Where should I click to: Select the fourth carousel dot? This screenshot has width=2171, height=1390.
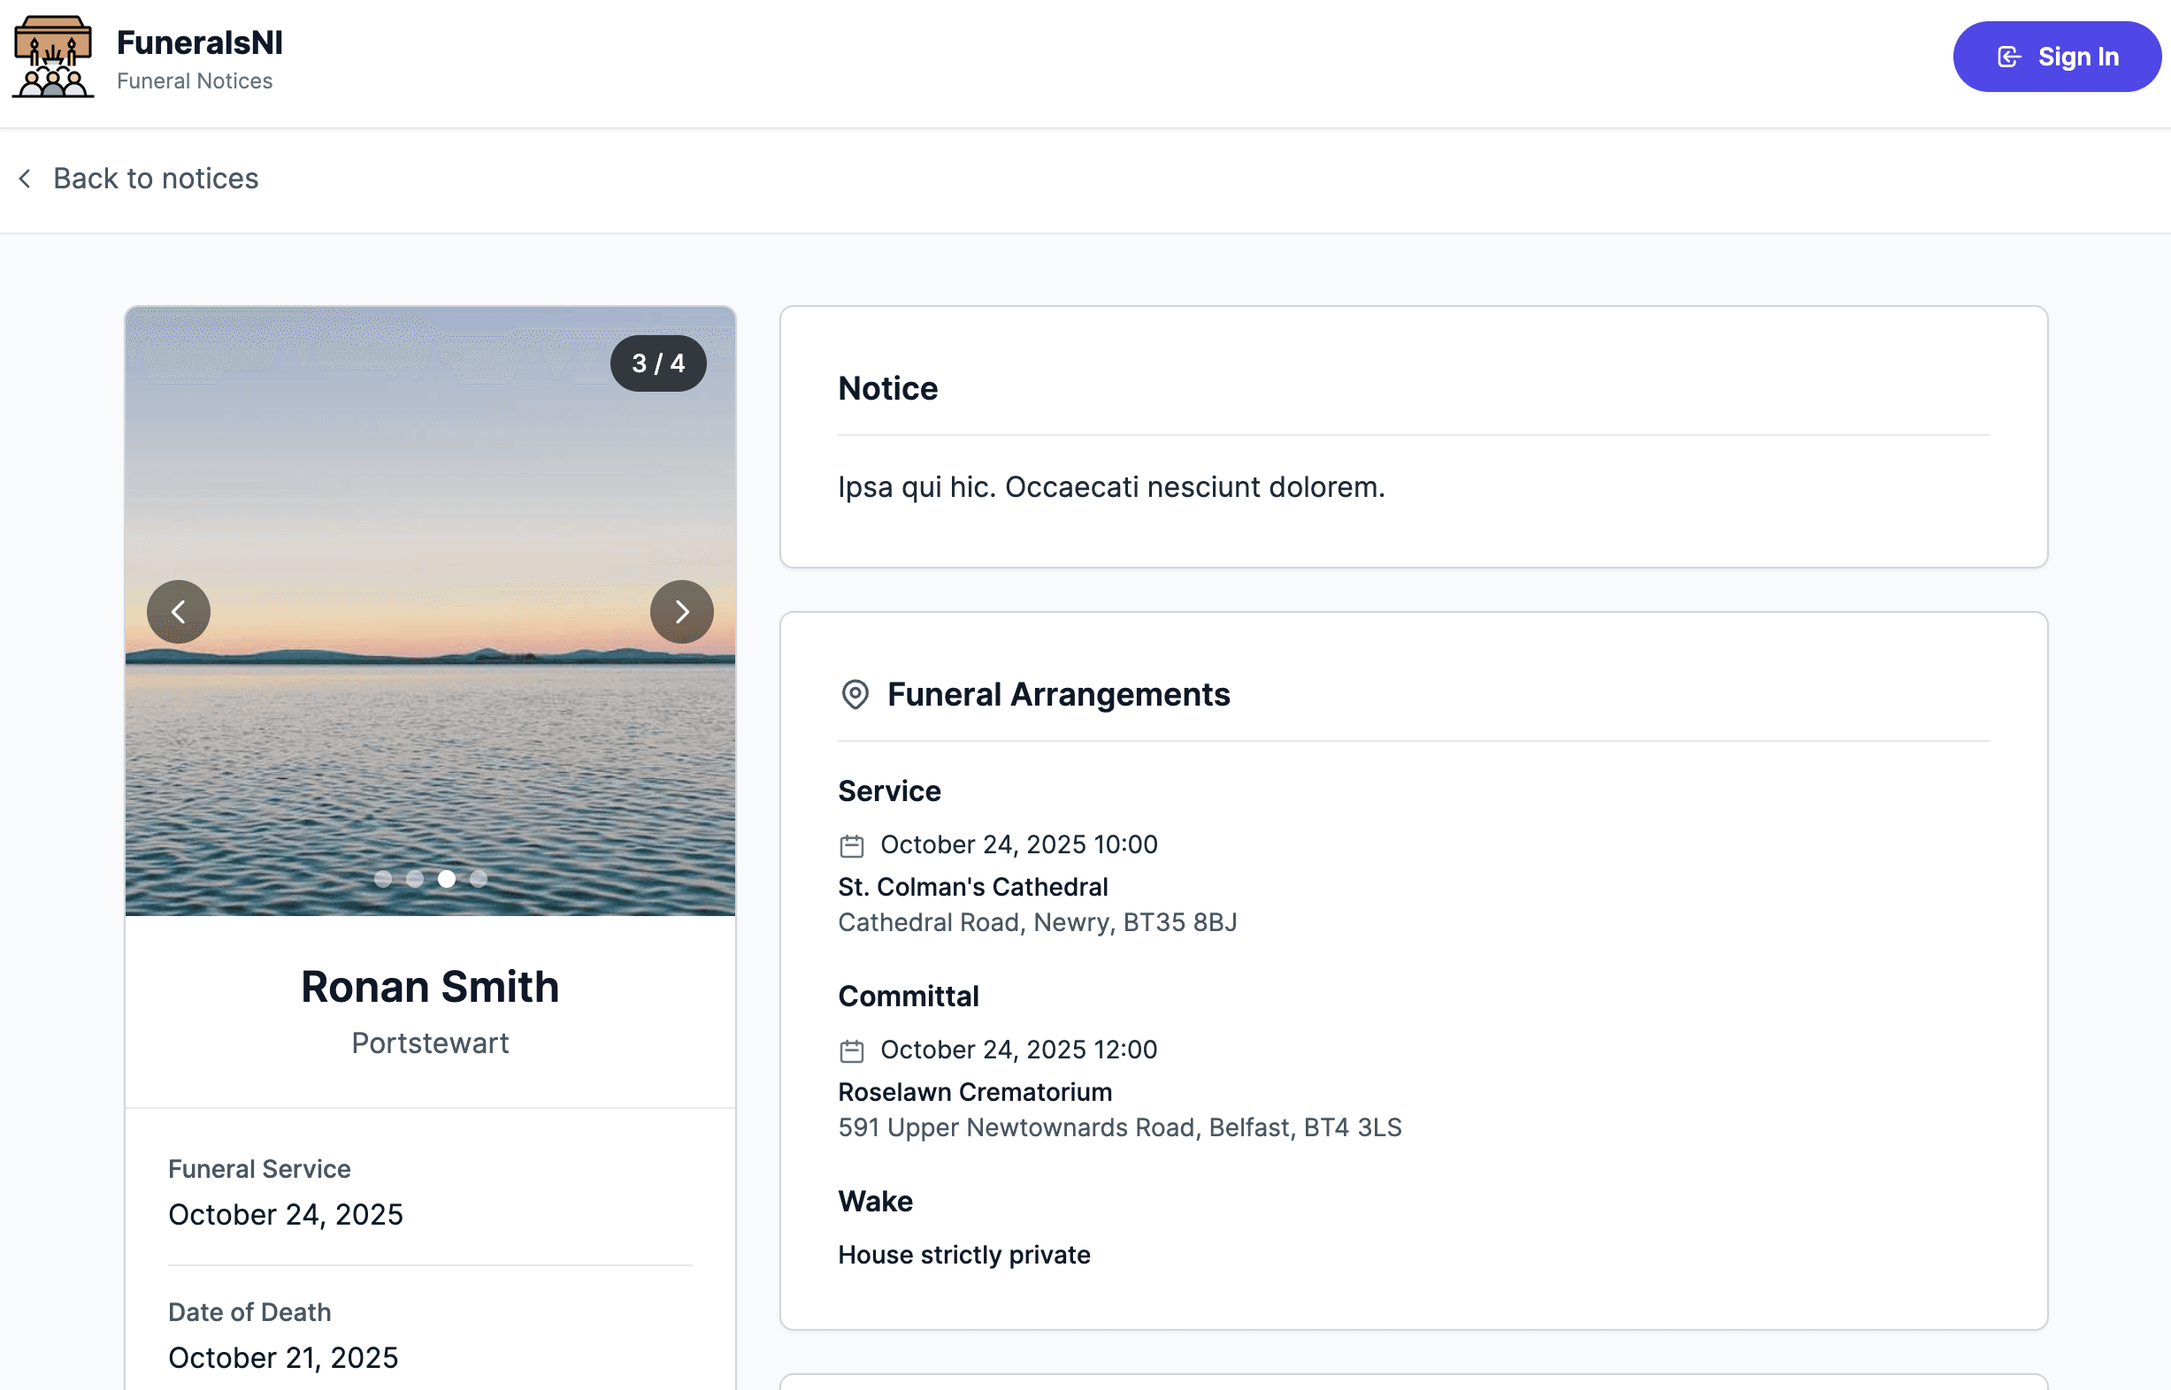479,878
